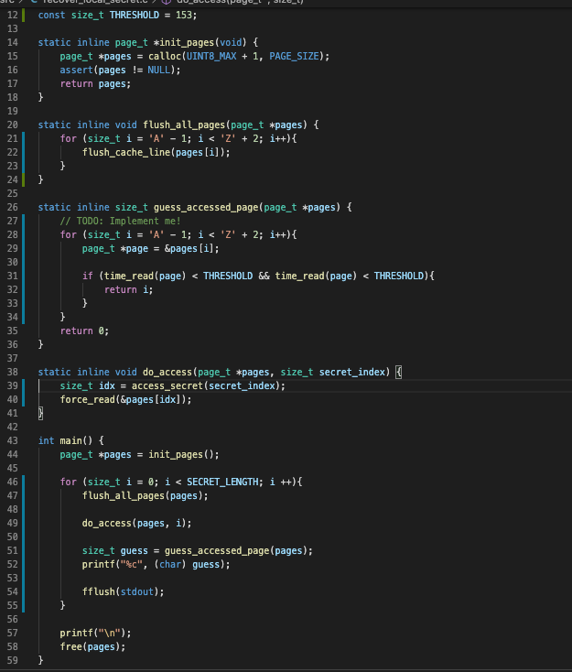This screenshot has width=572, height=672.
Task: Click the do_access function definition on line 38
Action: point(165,372)
